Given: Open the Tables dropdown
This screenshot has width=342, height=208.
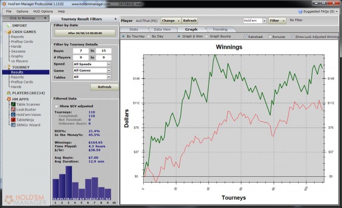Looking at the screenshot, I should click(109, 77).
